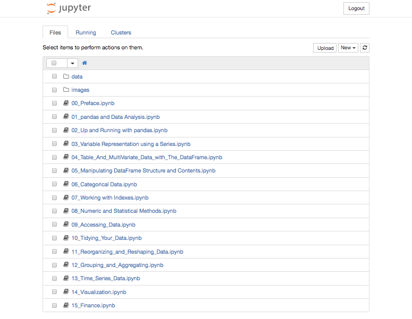Expand the selection filter dropdown arrow
Viewport: 412px width, 319px height.
[72, 63]
